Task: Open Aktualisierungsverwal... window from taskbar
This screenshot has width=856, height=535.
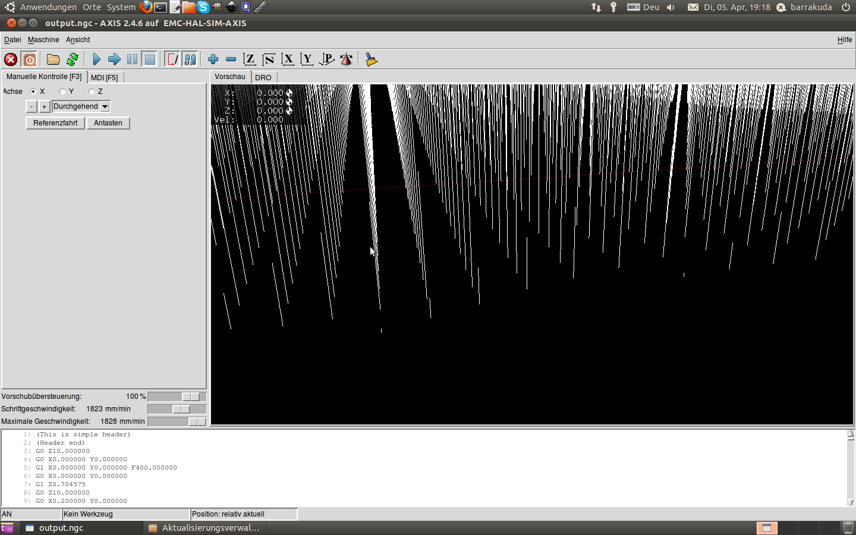Action: tap(204, 528)
